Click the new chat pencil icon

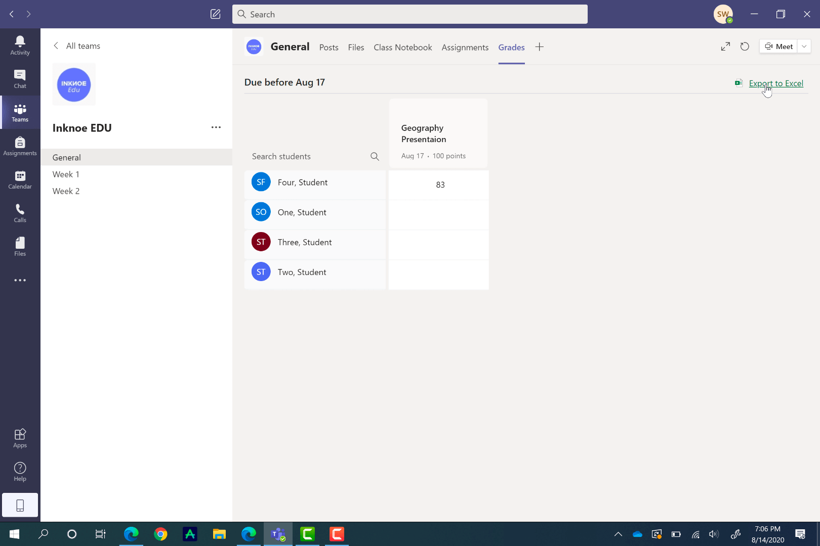(215, 14)
